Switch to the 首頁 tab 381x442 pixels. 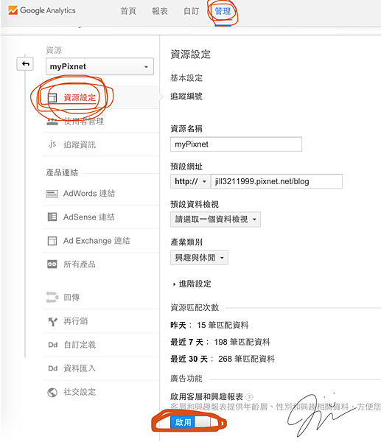[x=128, y=11]
